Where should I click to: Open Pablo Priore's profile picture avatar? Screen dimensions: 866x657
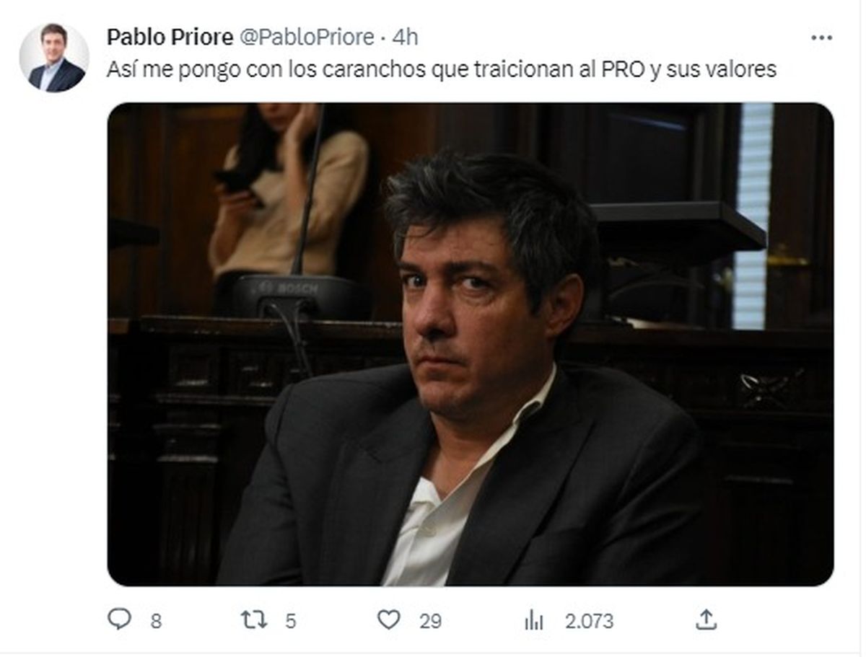pos(54,58)
